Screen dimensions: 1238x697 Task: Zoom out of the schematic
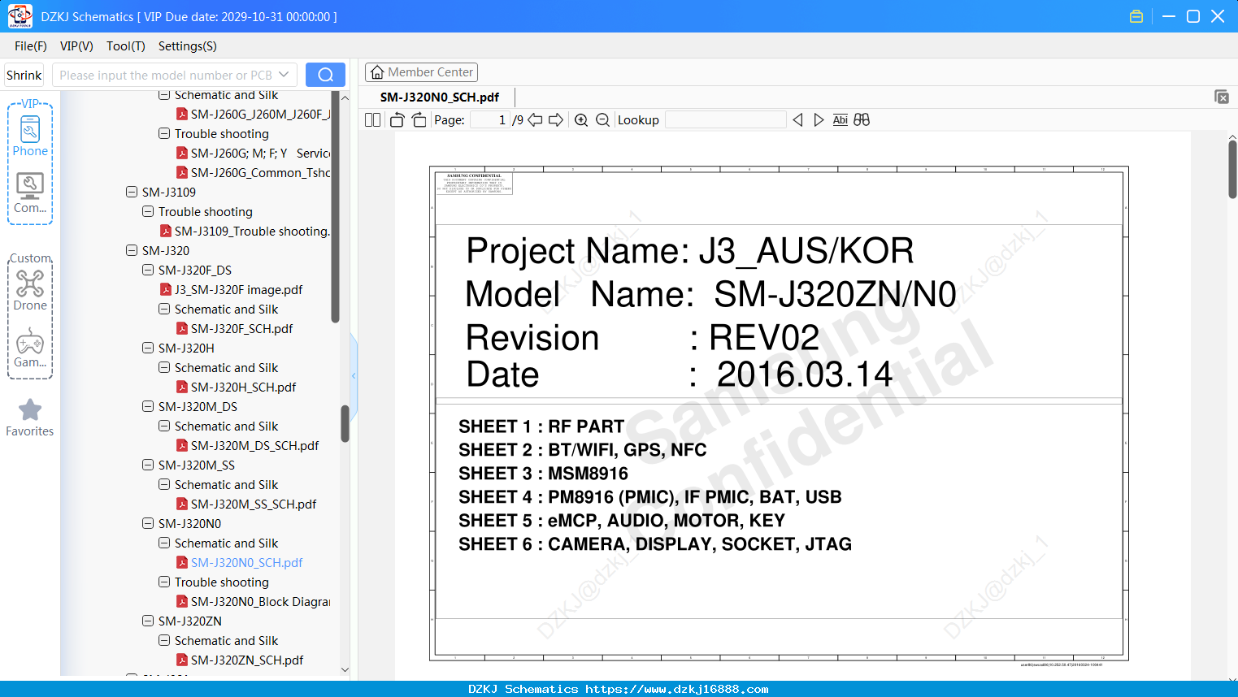[603, 120]
